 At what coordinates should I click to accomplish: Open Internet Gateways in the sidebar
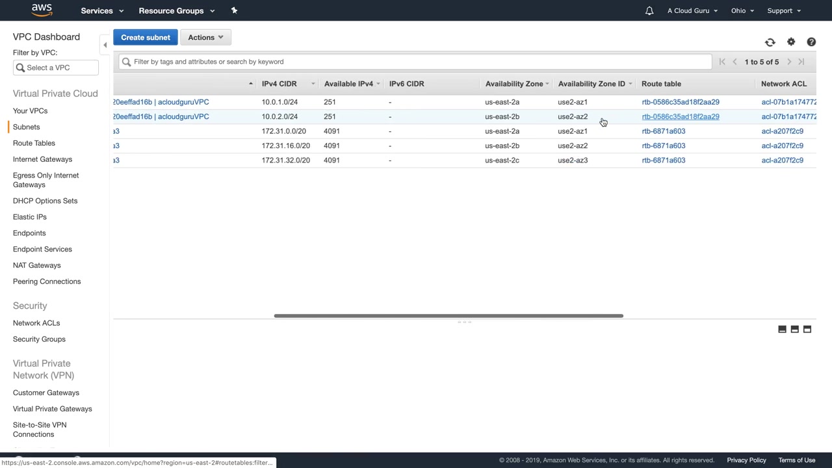pos(42,159)
